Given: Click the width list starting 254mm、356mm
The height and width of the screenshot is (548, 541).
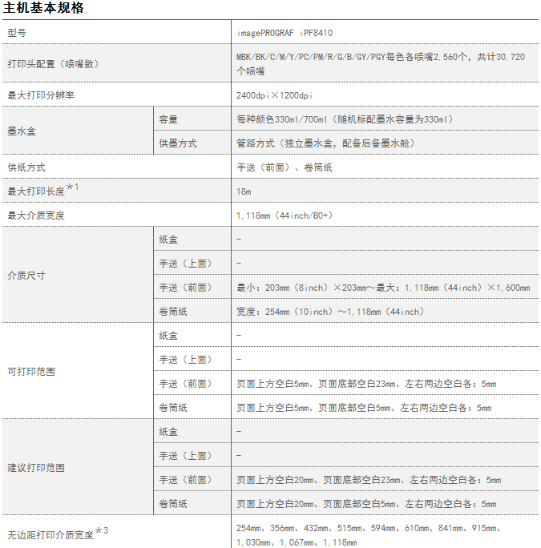Looking at the screenshot, I should tap(369, 535).
